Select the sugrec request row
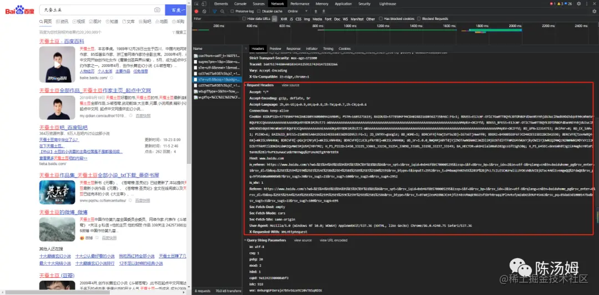Screen dimensions: 599x295 pyautogui.click(x=217, y=61)
